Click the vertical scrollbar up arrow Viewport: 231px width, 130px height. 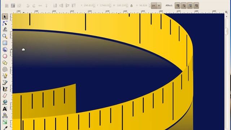click(x=227, y=16)
